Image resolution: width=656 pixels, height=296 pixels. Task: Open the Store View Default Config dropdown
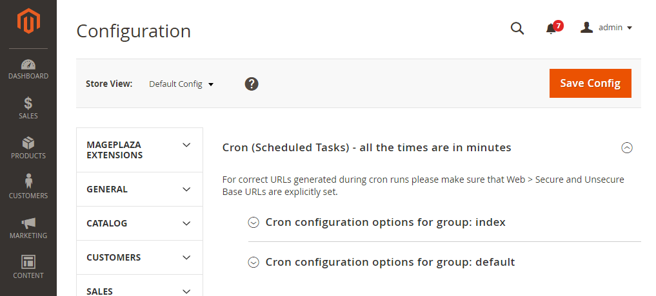[181, 84]
